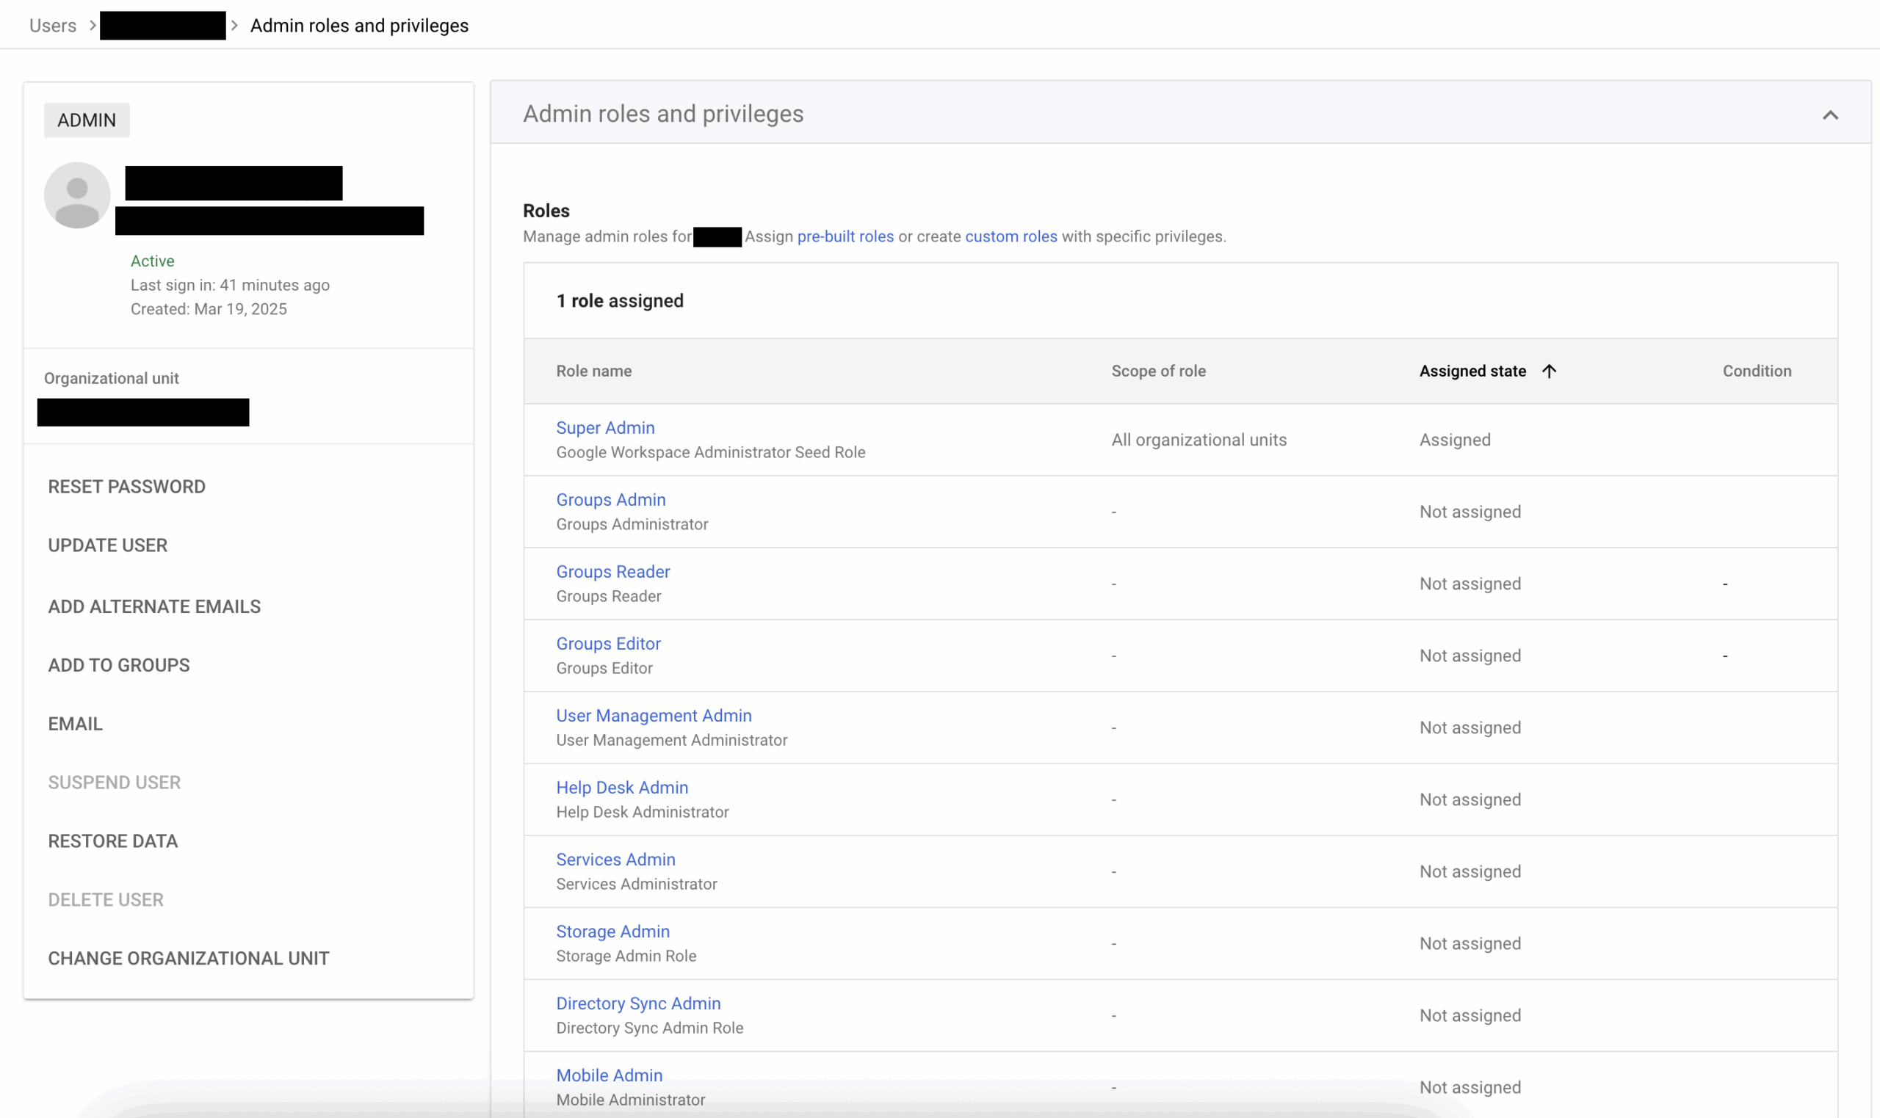The image size is (1880, 1118).
Task: Click Not assigned in Storage Admin row
Action: coord(1470,943)
